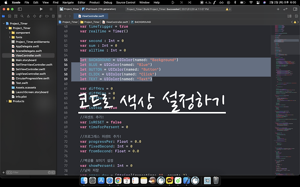The width and height of the screenshot is (300, 187).
Task: Open KakaoTalk from the Dock
Action: [170, 181]
